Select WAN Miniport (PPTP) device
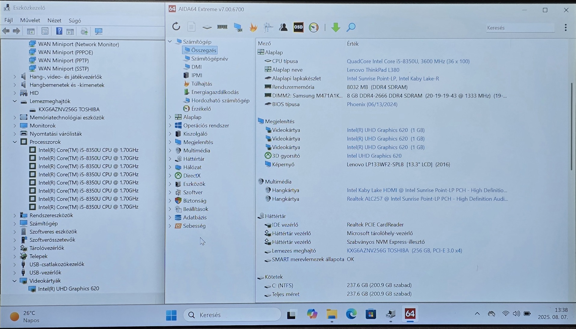Image resolution: width=576 pixels, height=329 pixels. point(59,60)
